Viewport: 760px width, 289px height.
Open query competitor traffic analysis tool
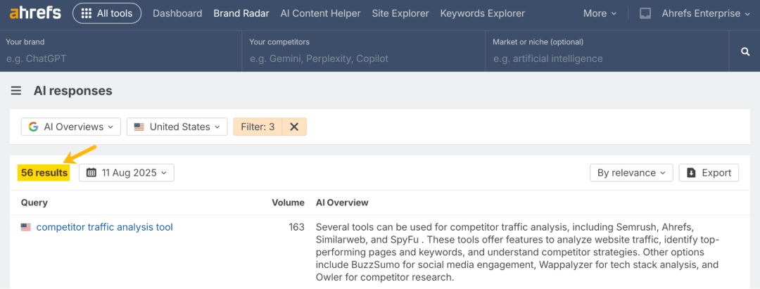[x=105, y=227]
